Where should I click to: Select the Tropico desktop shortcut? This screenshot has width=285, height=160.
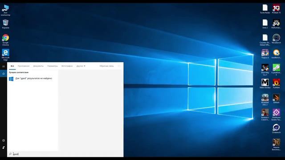(265, 54)
